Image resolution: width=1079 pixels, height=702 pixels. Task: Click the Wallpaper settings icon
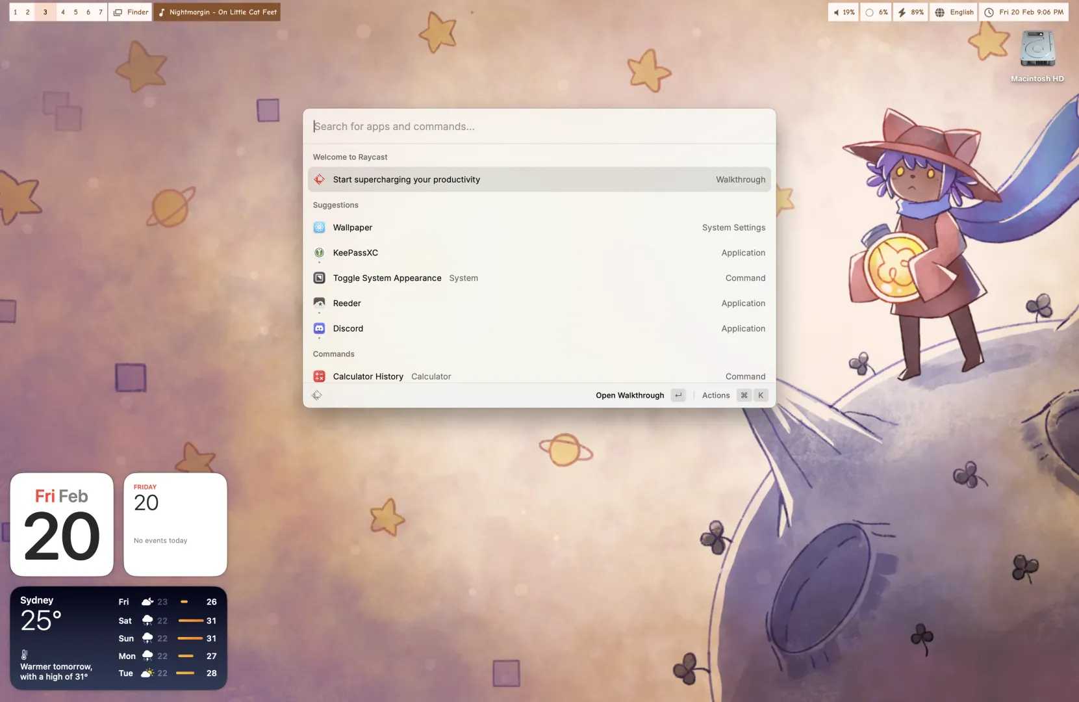tap(319, 227)
